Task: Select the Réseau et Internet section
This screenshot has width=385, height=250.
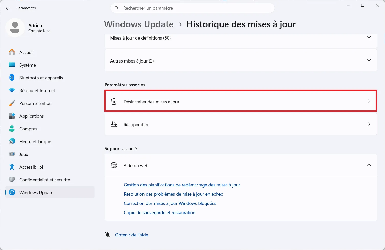Action: 37,90
